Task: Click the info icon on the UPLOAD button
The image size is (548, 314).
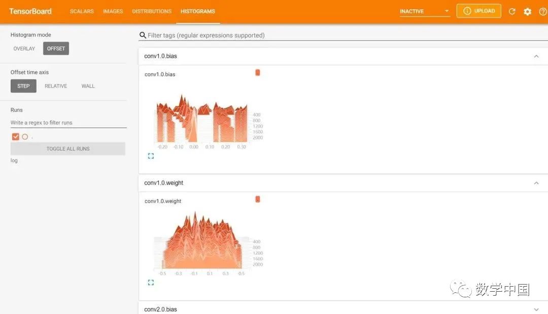Action: [x=467, y=11]
